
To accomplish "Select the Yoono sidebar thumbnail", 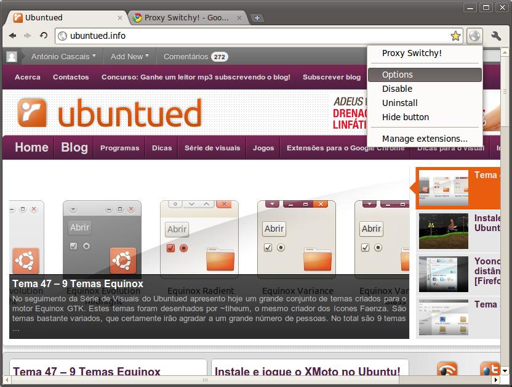I will [444, 274].
